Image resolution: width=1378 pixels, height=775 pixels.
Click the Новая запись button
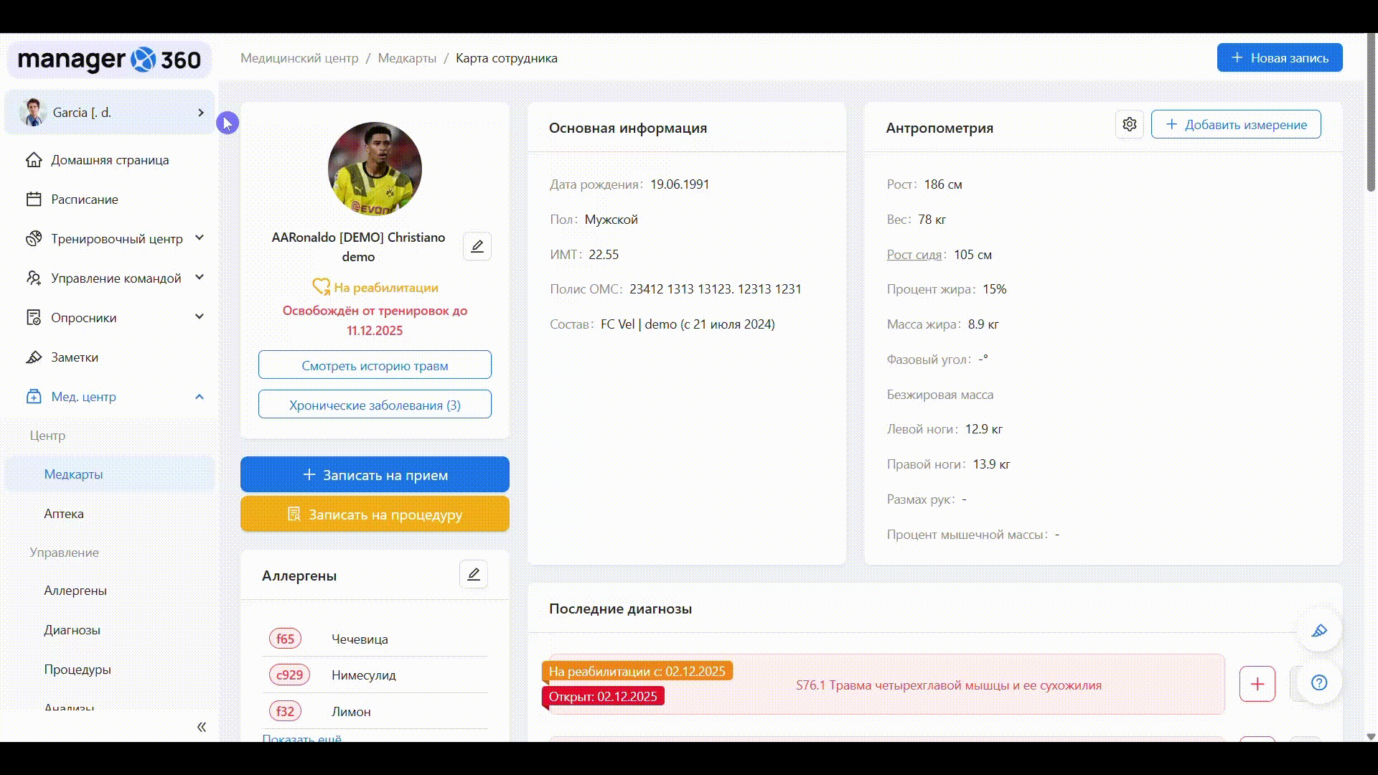[x=1279, y=58]
